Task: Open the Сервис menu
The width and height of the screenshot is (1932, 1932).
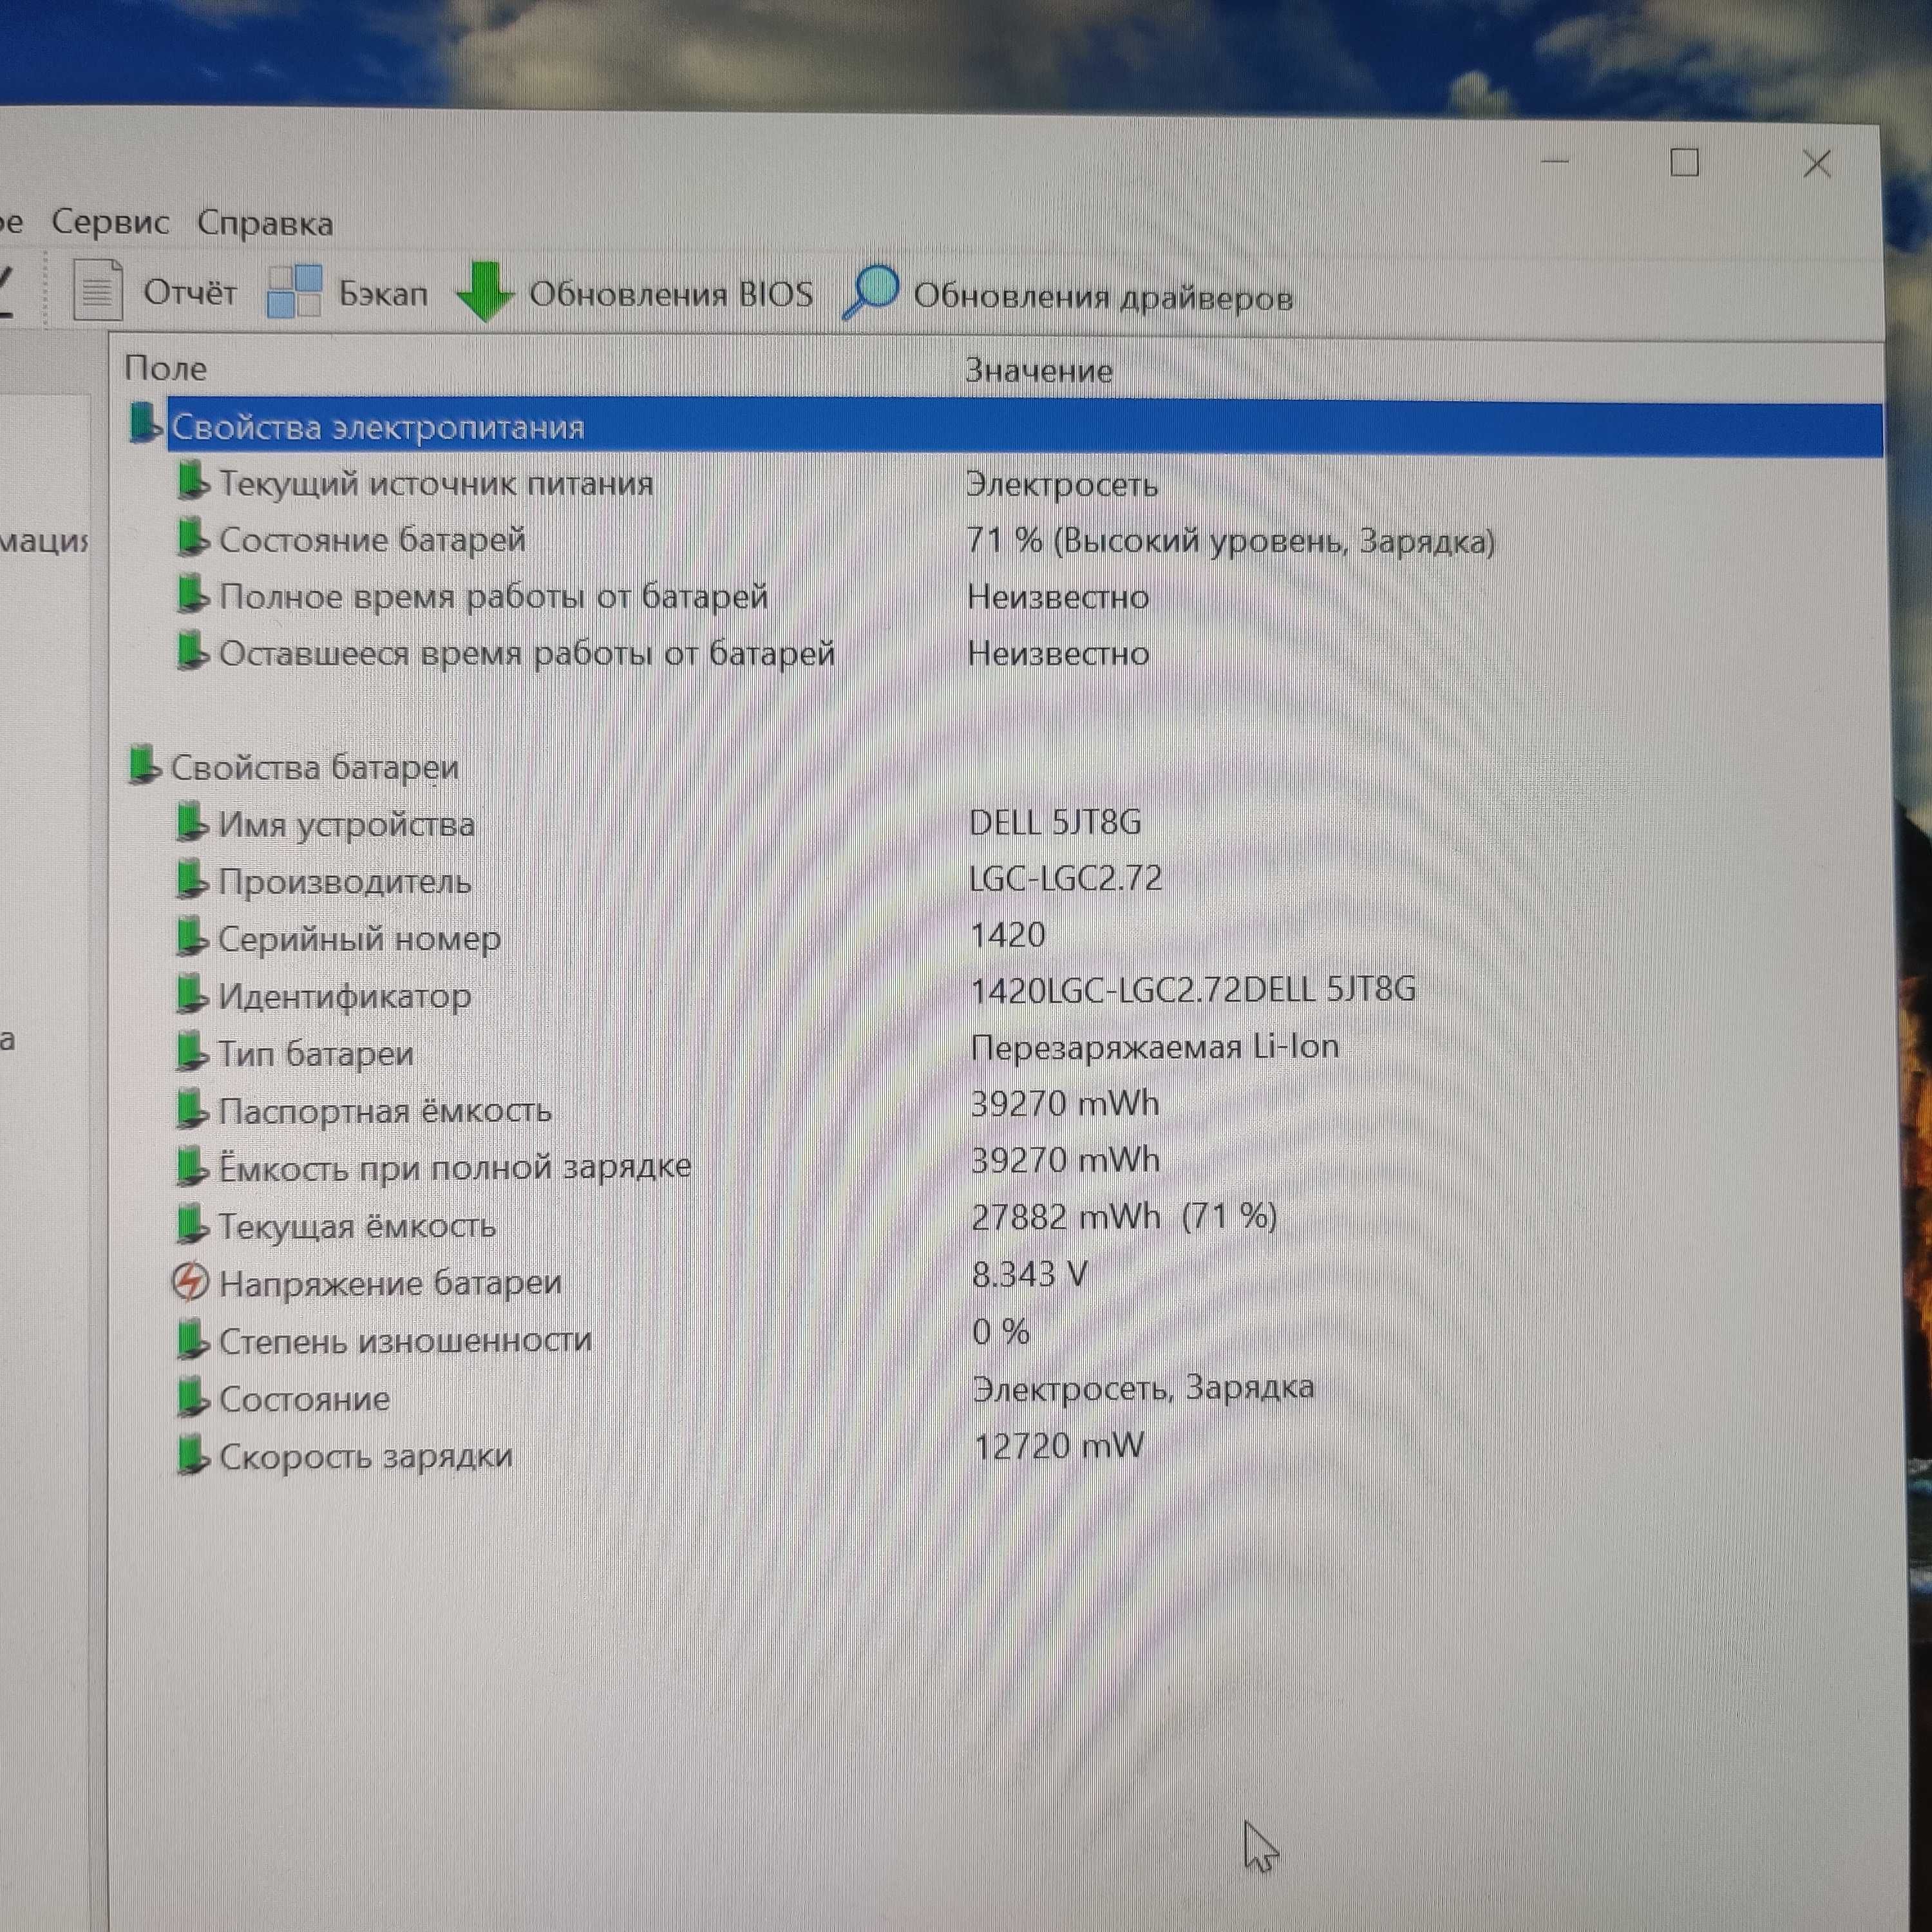Action: coord(110,221)
